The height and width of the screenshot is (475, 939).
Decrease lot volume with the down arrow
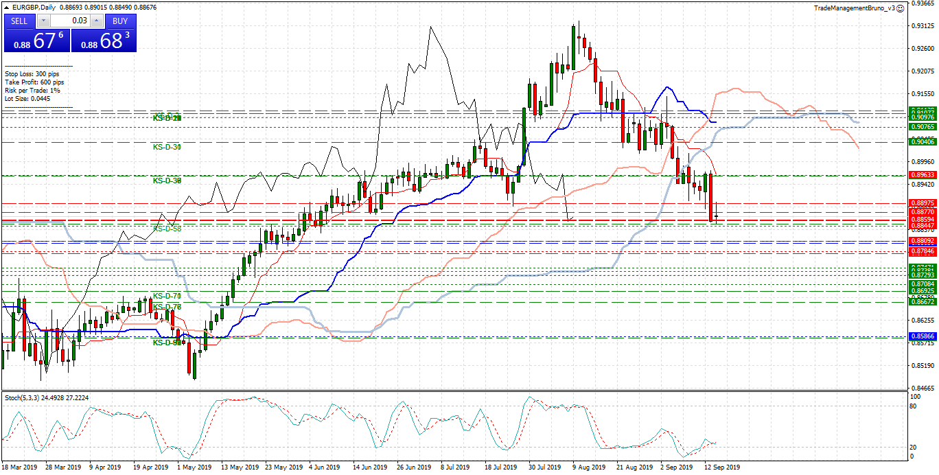(x=44, y=21)
